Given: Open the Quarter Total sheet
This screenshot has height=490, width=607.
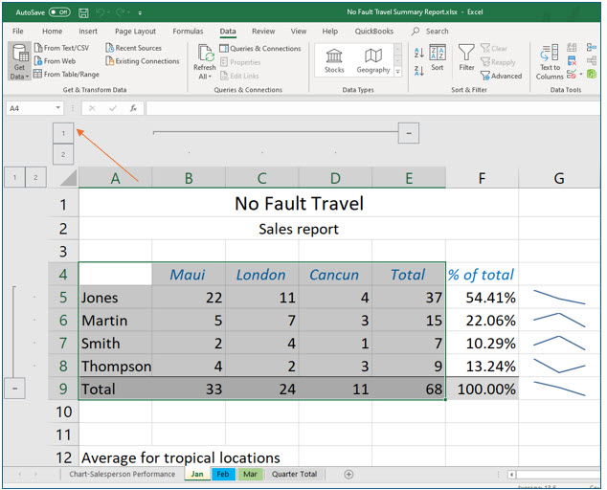Looking at the screenshot, I should coord(294,474).
